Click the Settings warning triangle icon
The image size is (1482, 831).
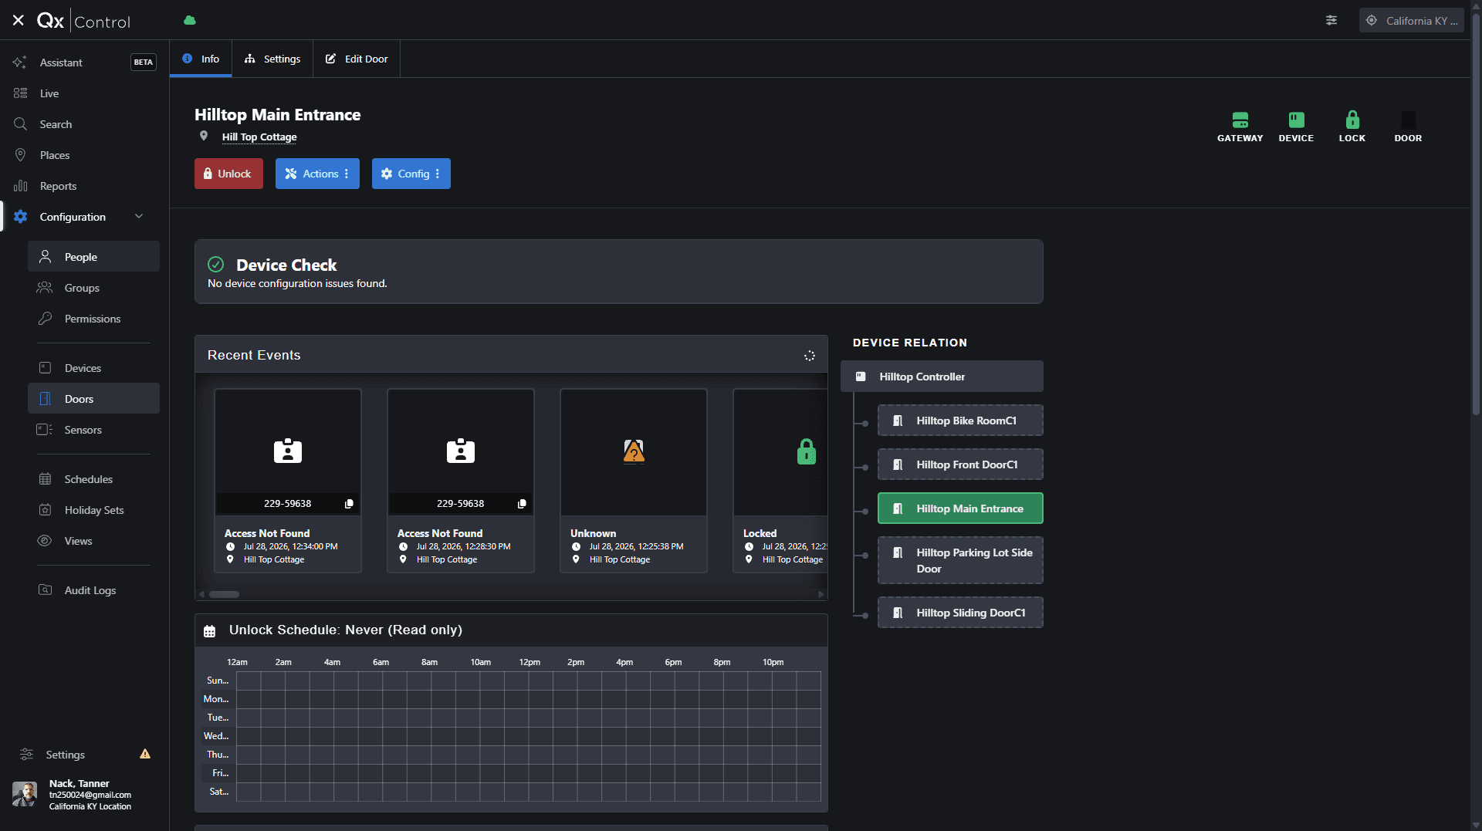pos(145,754)
